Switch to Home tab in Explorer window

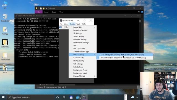[x=46, y=12]
